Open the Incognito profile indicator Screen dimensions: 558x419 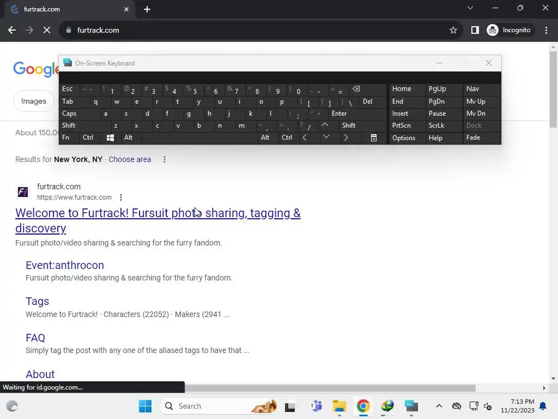pos(509,31)
